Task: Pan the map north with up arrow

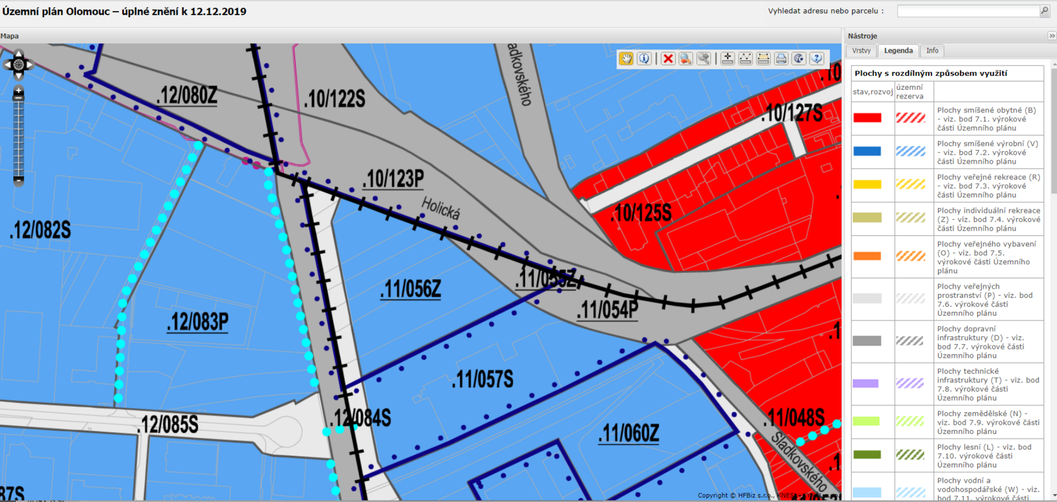Action: [x=18, y=54]
